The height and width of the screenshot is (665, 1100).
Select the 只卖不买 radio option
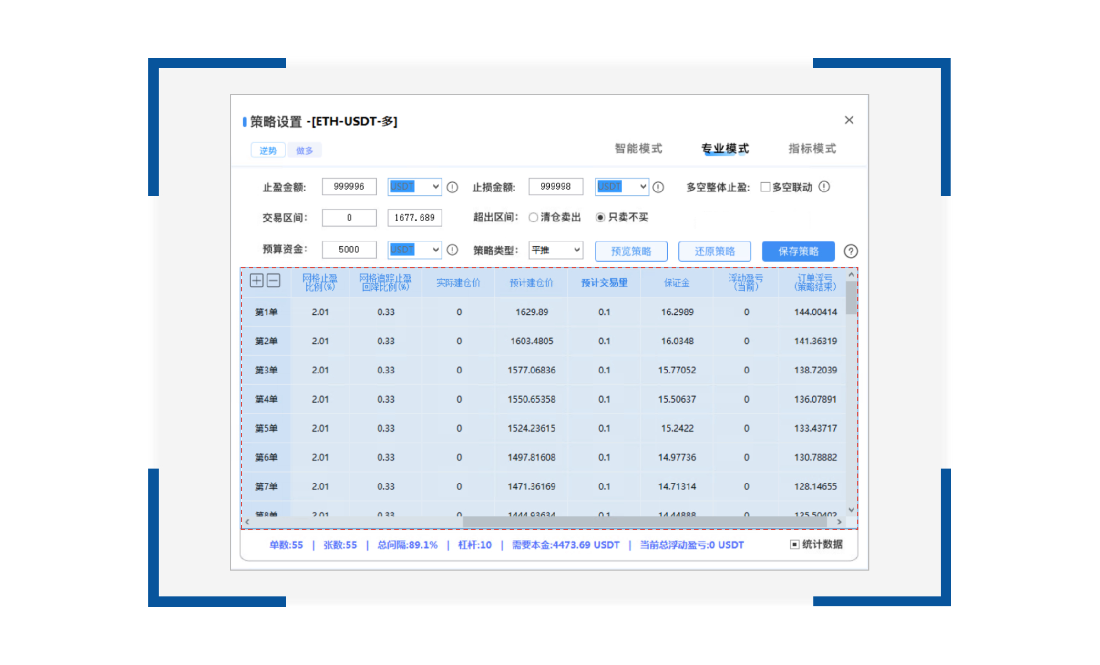601,217
